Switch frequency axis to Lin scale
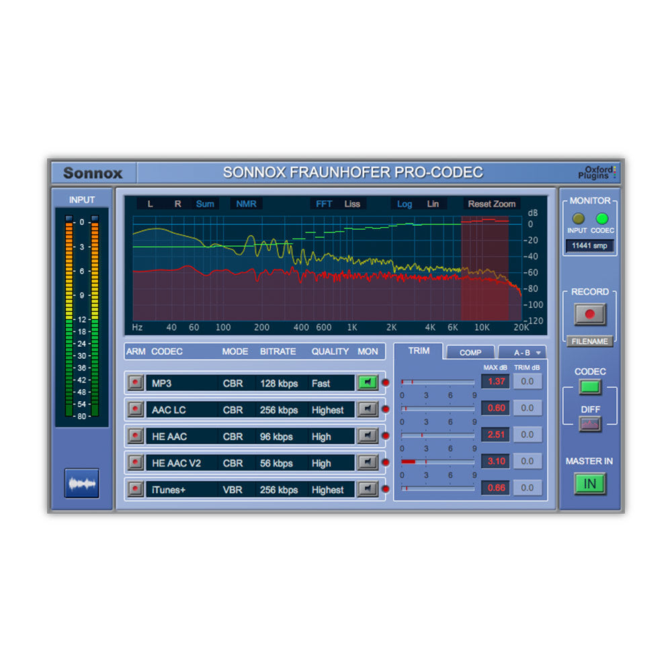The height and width of the screenshot is (672, 672). 433,204
